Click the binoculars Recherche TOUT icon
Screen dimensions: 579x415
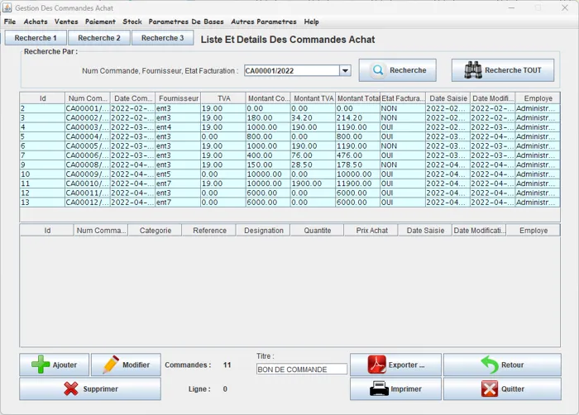tap(473, 70)
